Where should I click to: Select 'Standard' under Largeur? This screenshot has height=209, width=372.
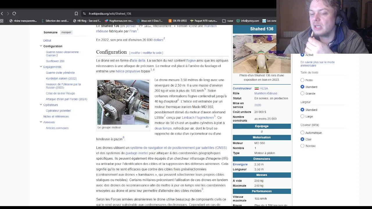[303, 110]
